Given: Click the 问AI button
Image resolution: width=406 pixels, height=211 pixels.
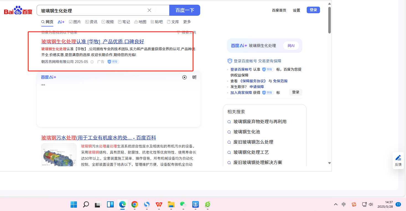Looking at the screenshot, I should [x=291, y=46].
